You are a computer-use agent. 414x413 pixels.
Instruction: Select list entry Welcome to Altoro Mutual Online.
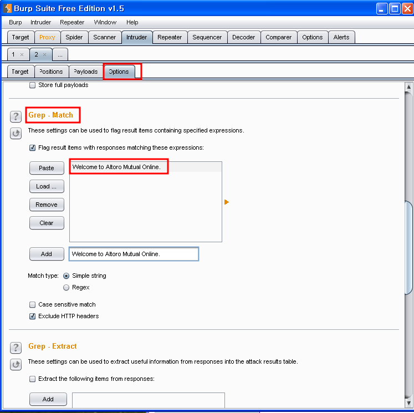[145, 167]
